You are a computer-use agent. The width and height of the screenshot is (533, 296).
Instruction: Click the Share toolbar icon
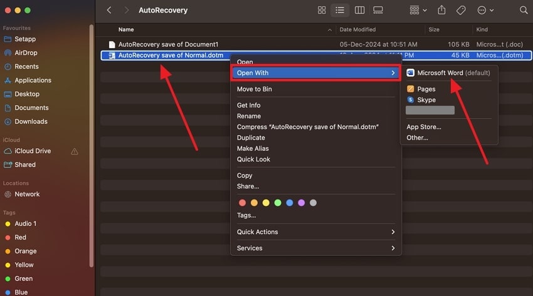441,10
